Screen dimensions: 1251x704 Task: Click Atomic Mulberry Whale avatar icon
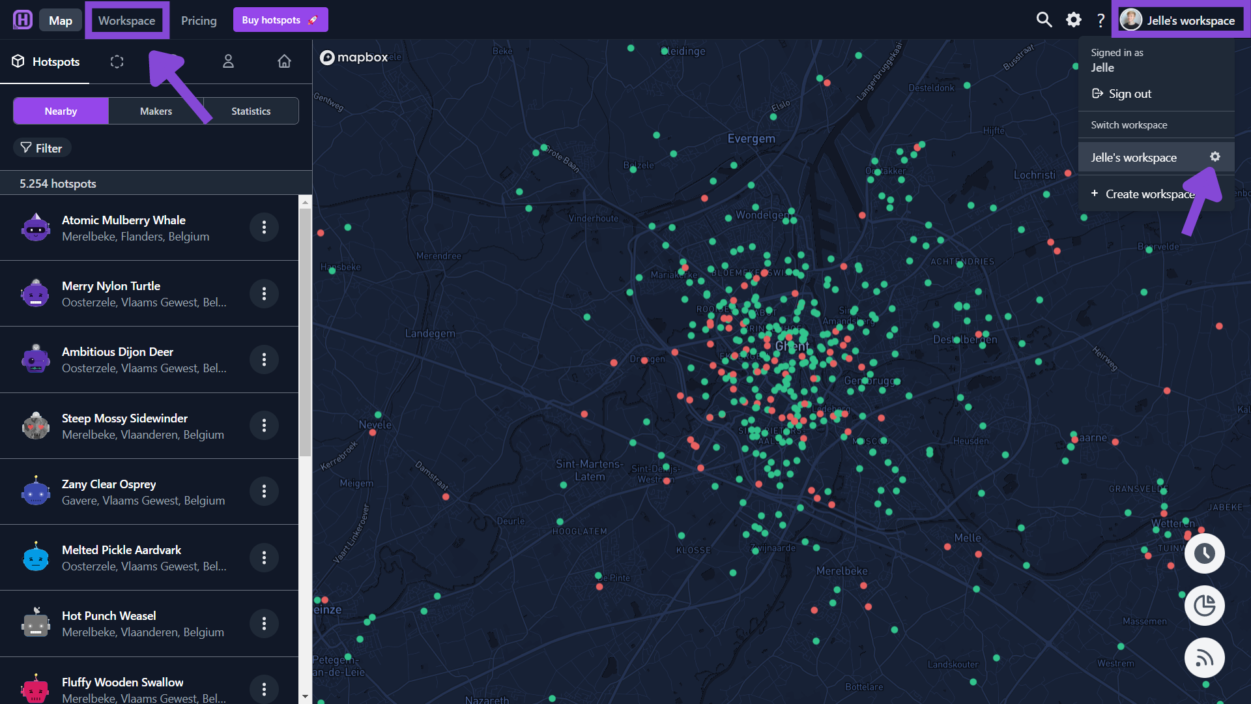36,227
